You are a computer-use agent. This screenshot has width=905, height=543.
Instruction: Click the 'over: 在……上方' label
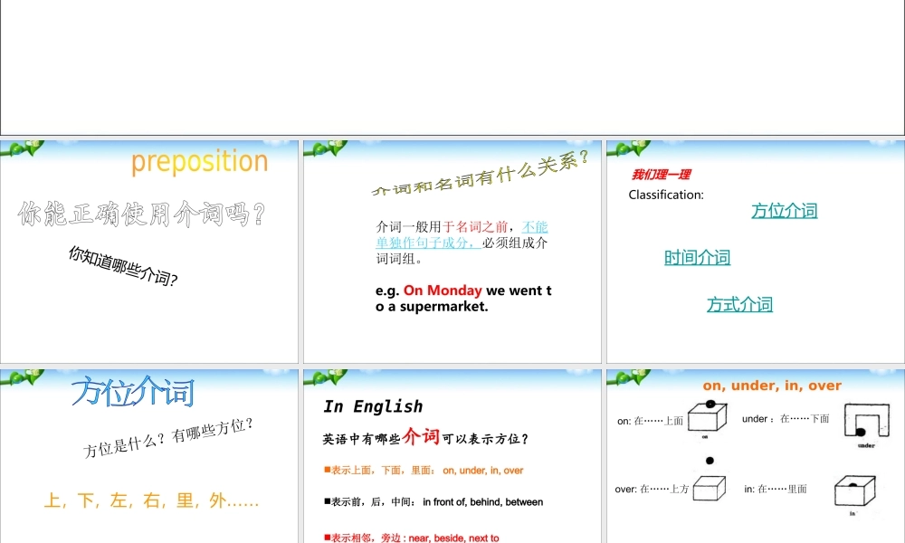[652, 490]
